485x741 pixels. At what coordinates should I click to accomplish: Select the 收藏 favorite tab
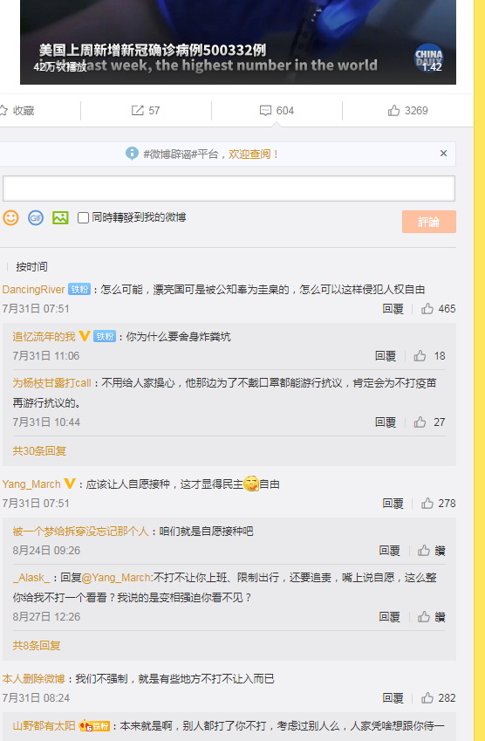pyautogui.click(x=17, y=111)
